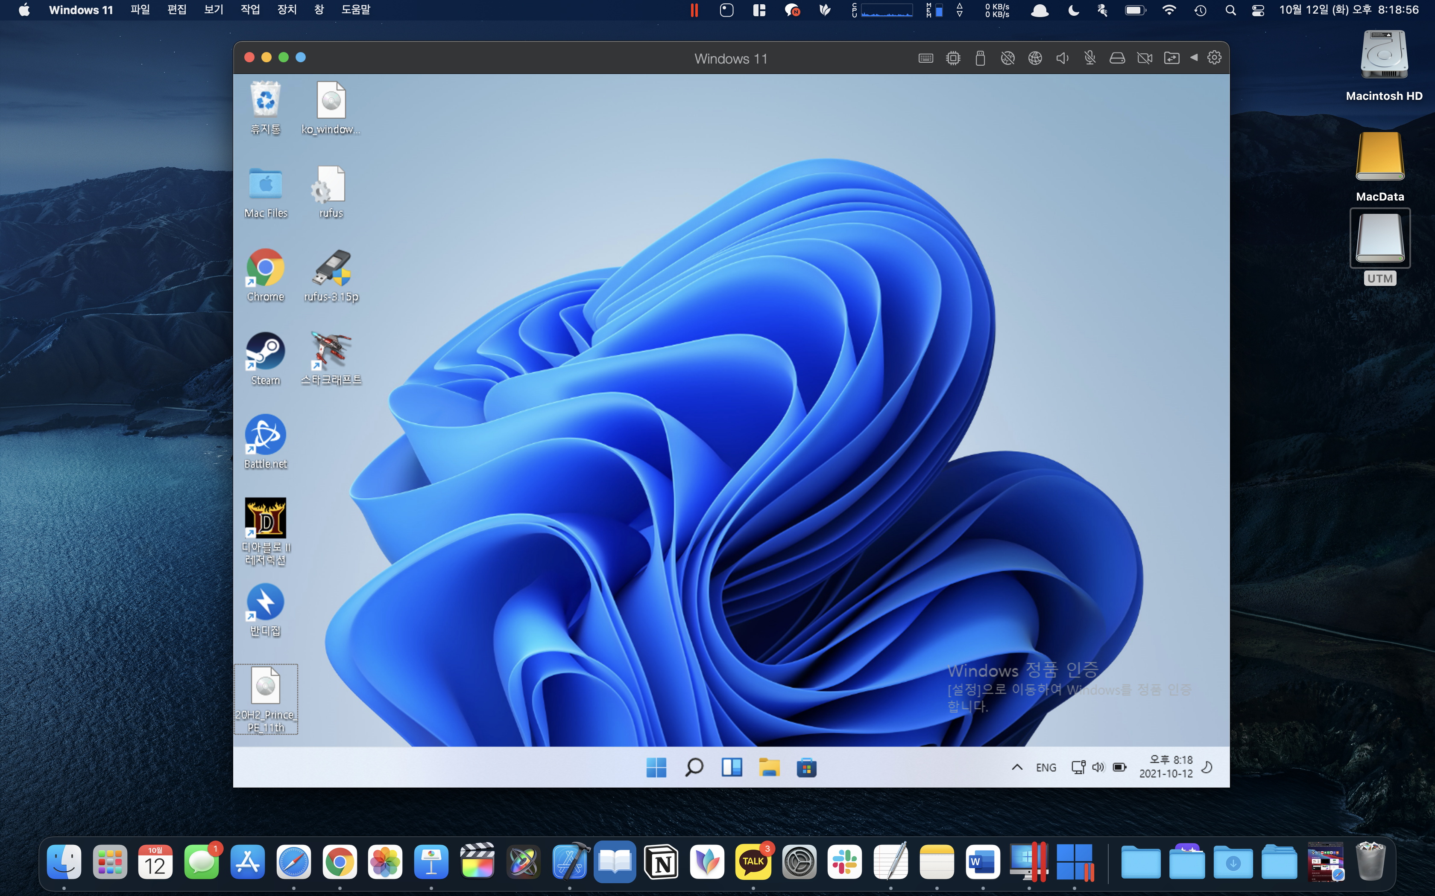Open the VM settings gear icon

click(x=1215, y=58)
